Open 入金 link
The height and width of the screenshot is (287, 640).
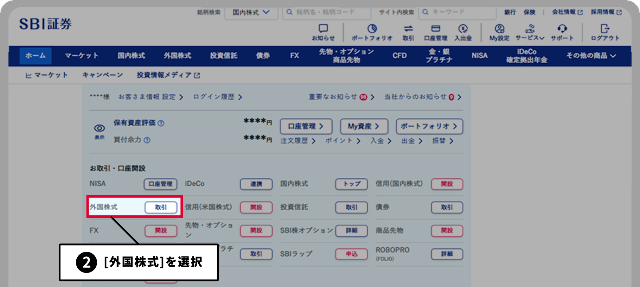pyautogui.click(x=381, y=141)
